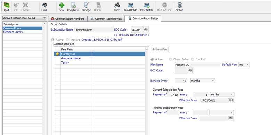Open the Default Plan Yes dropdown
The height and width of the screenshot is (135, 271).
point(244,65)
